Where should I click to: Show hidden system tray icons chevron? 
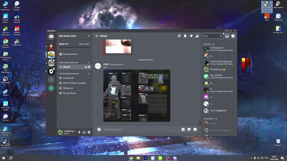tap(251, 158)
